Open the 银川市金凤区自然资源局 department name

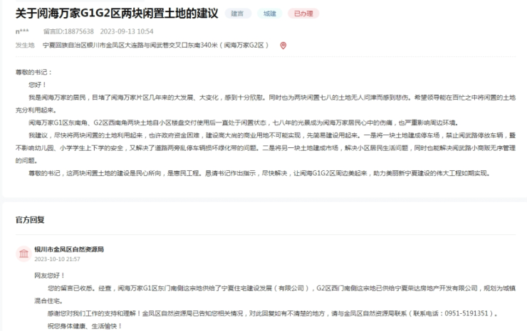[69, 250]
